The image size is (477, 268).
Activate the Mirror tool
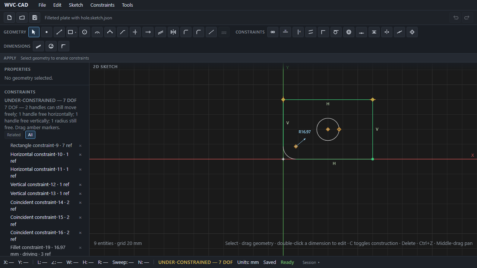(173, 32)
